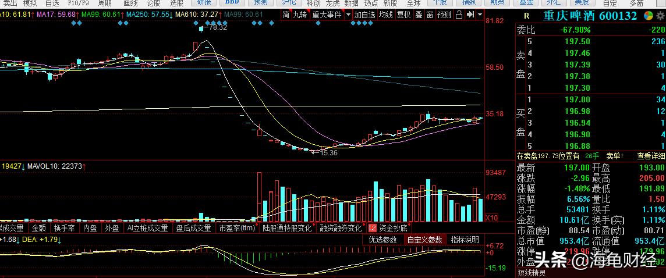Click the lock icon in chart toolbar
The image size is (666, 278).
[x=458, y=15]
